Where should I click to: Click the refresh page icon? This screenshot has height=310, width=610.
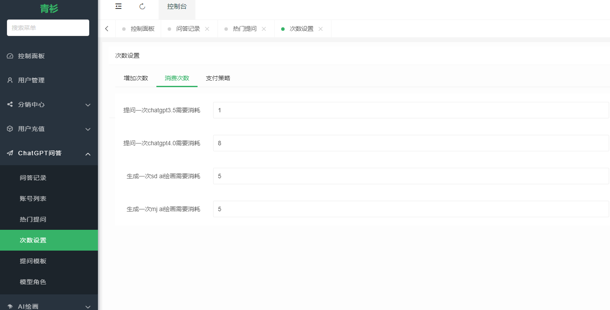pos(142,7)
